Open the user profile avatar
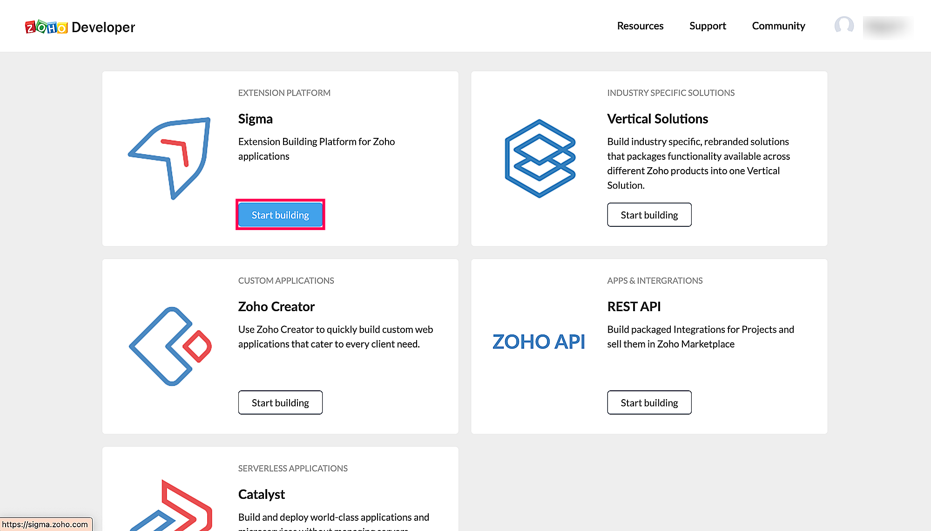This screenshot has height=531, width=931. point(843,26)
